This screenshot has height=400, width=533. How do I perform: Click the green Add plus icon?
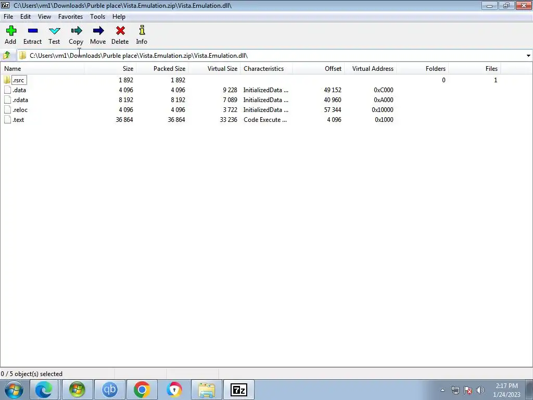click(x=11, y=31)
